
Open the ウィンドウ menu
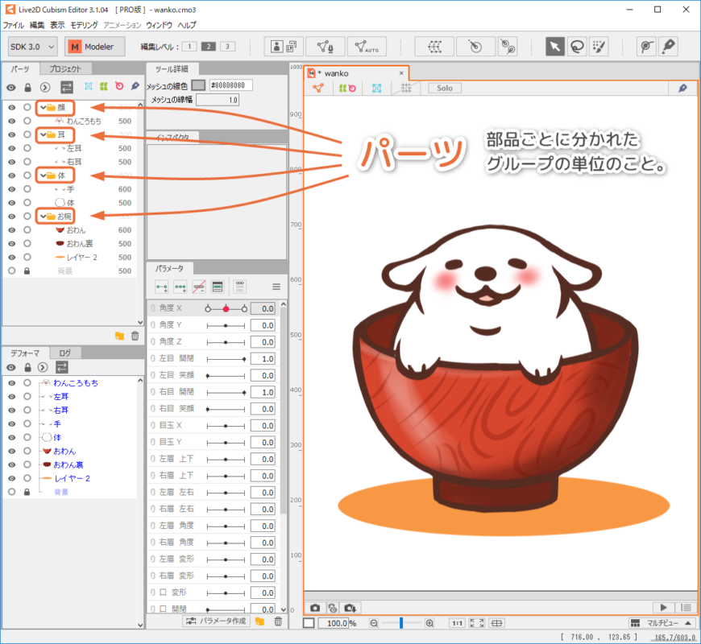[159, 25]
